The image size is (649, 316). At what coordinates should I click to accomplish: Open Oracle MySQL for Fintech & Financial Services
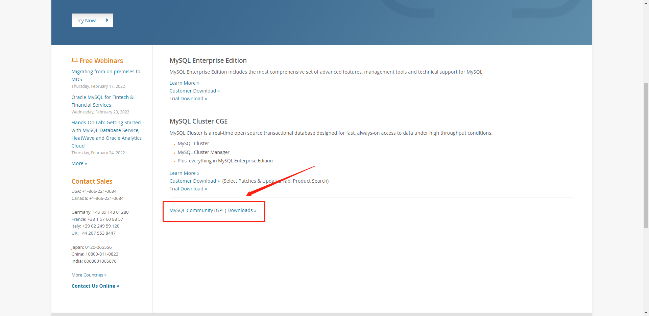click(x=102, y=101)
